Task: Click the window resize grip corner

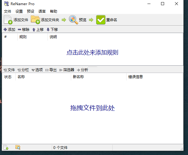Action: (182, 149)
